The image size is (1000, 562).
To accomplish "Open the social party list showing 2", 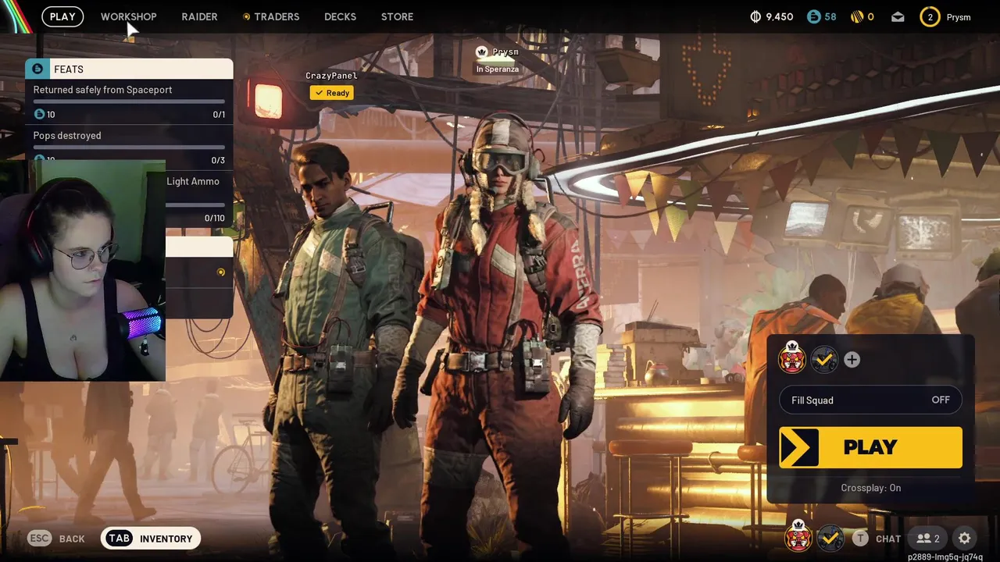I will [x=928, y=538].
